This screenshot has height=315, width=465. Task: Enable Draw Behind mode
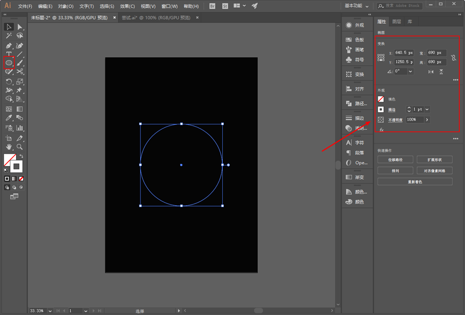click(x=14, y=187)
